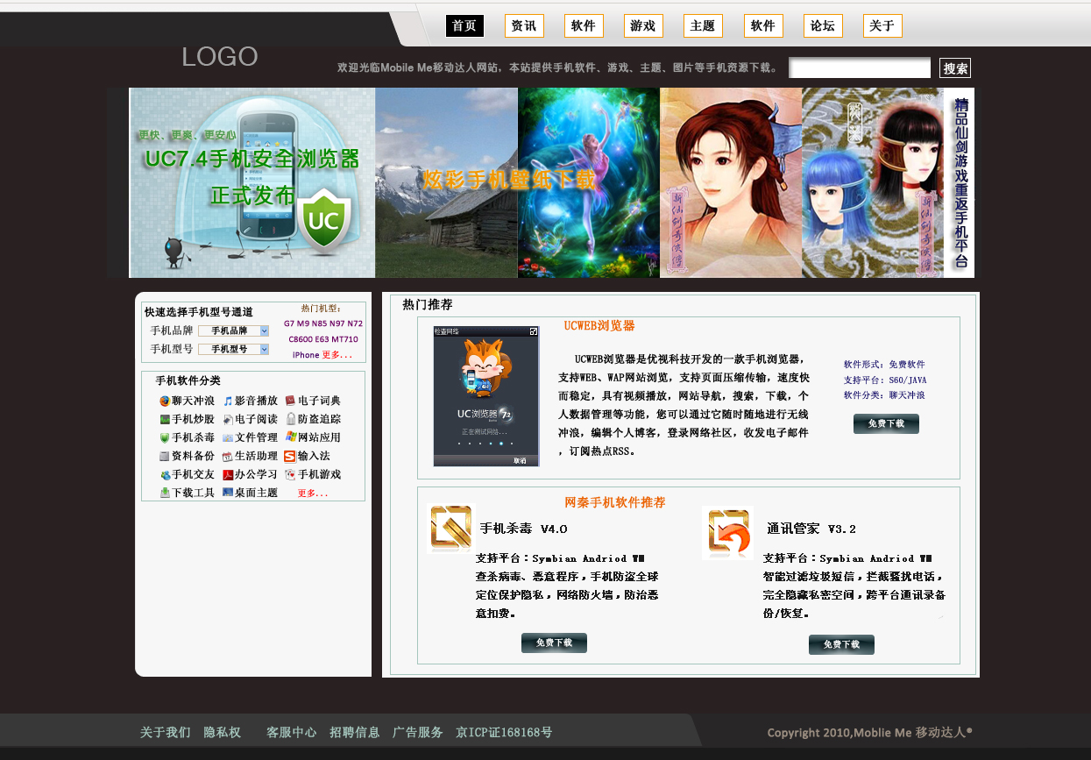Open the 隐私权 footer link
Screen dimensions: 1091x760
(x=223, y=732)
